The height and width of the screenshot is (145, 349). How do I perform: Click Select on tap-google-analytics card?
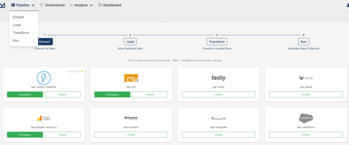(x=62, y=135)
